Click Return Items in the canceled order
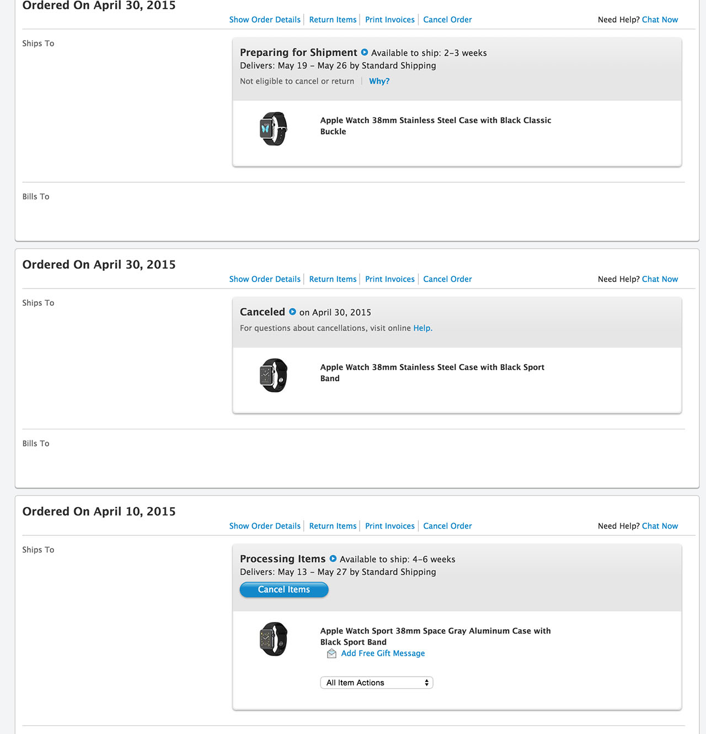 tap(333, 279)
